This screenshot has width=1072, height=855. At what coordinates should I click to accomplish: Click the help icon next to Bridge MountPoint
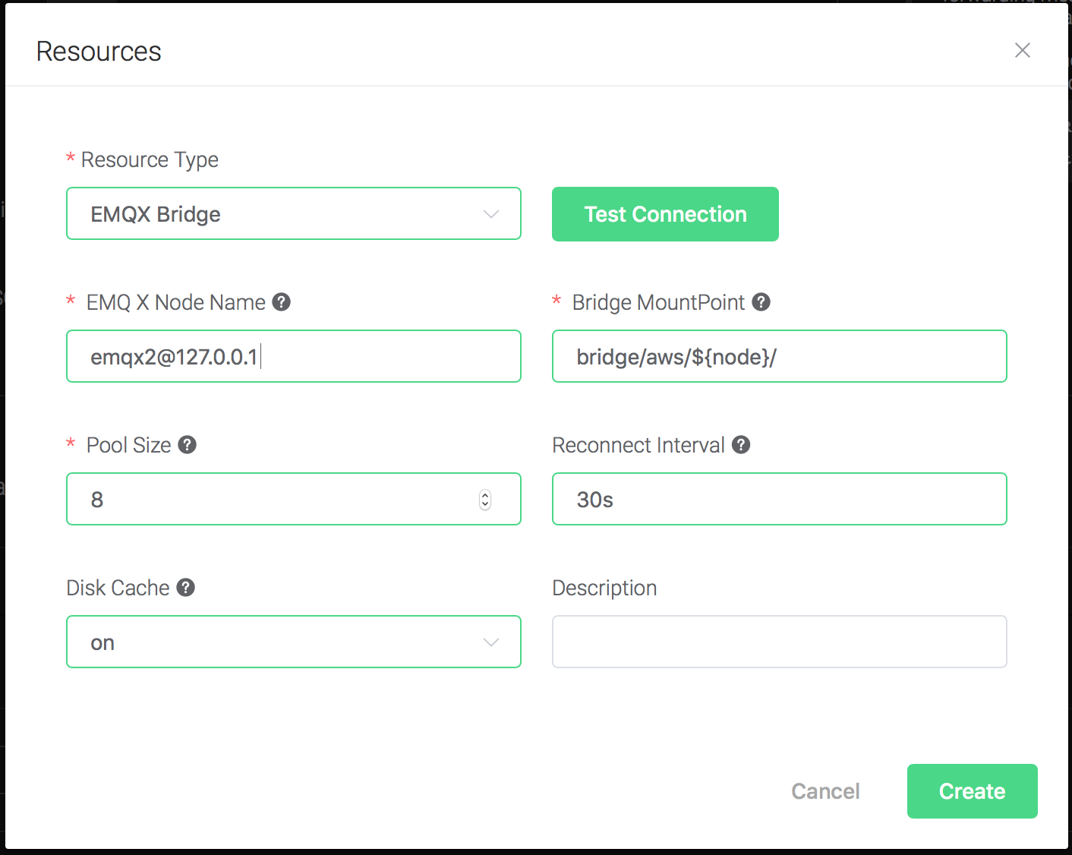(x=761, y=302)
